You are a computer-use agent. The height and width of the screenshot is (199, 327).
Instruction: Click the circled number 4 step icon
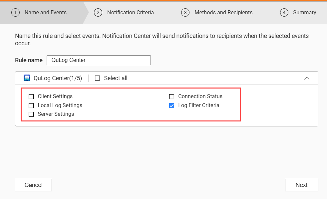(284, 13)
